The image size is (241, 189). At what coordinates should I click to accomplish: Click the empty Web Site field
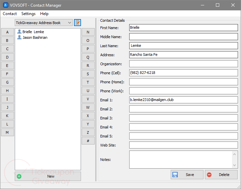click(x=183, y=145)
